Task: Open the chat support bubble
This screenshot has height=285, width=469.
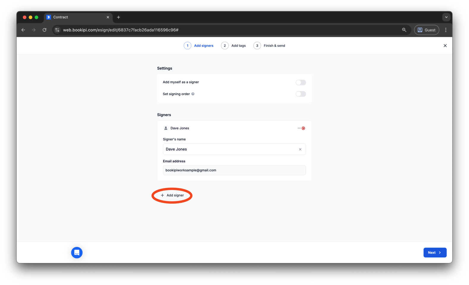Action: (77, 253)
